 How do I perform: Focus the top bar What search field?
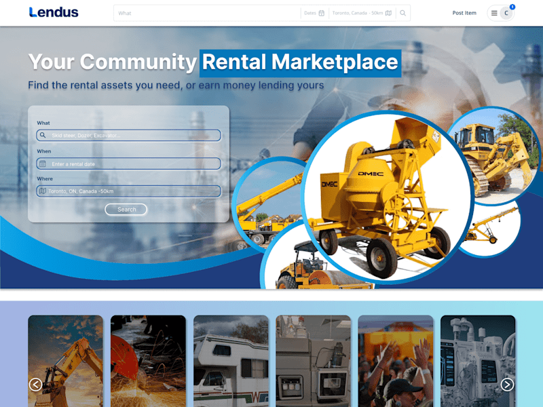click(x=208, y=13)
